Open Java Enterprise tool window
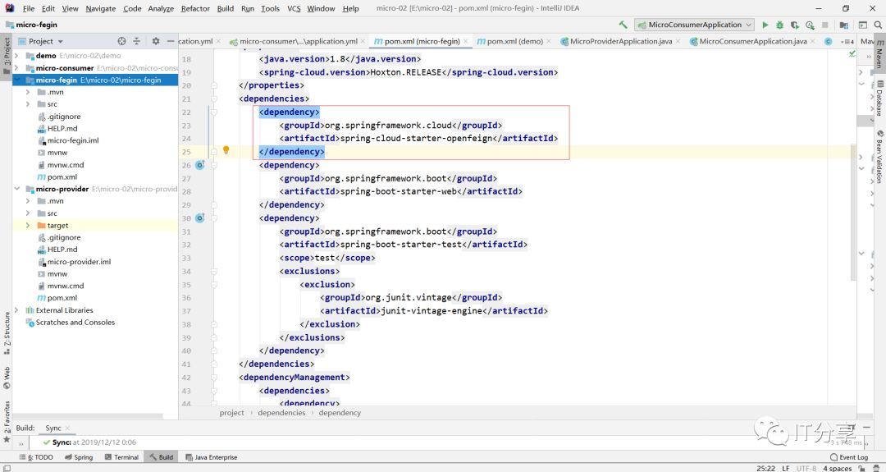 [x=212, y=457]
